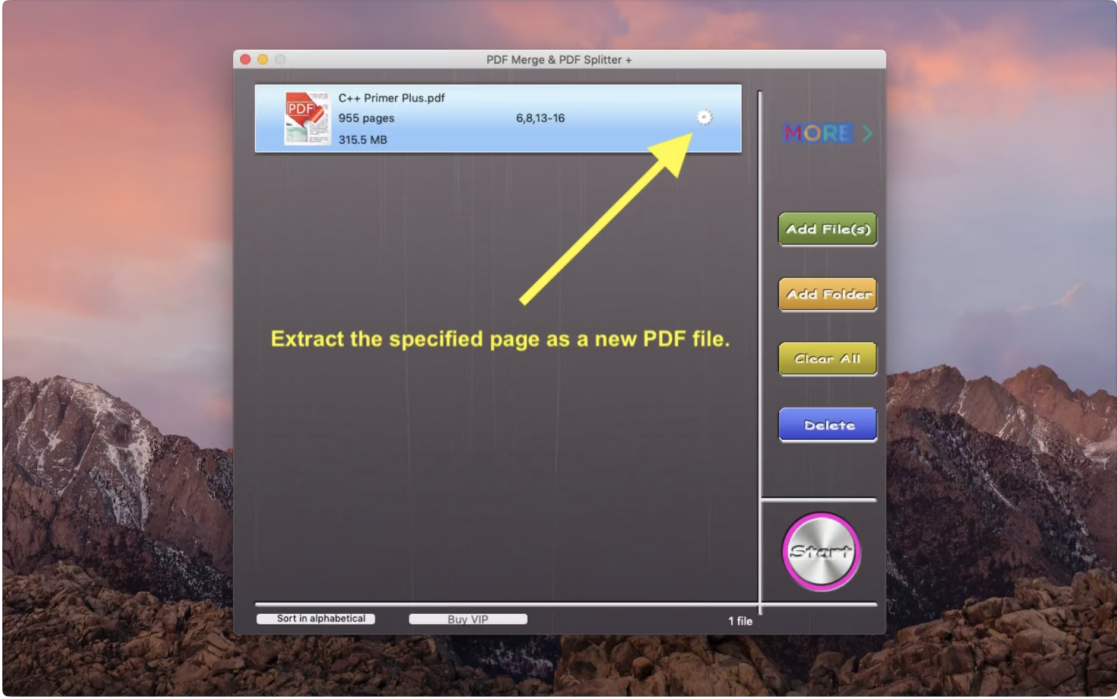The width and height of the screenshot is (1117, 699).
Task: Open the gear settings for C++ Primer Plus.pdf
Action: click(704, 117)
